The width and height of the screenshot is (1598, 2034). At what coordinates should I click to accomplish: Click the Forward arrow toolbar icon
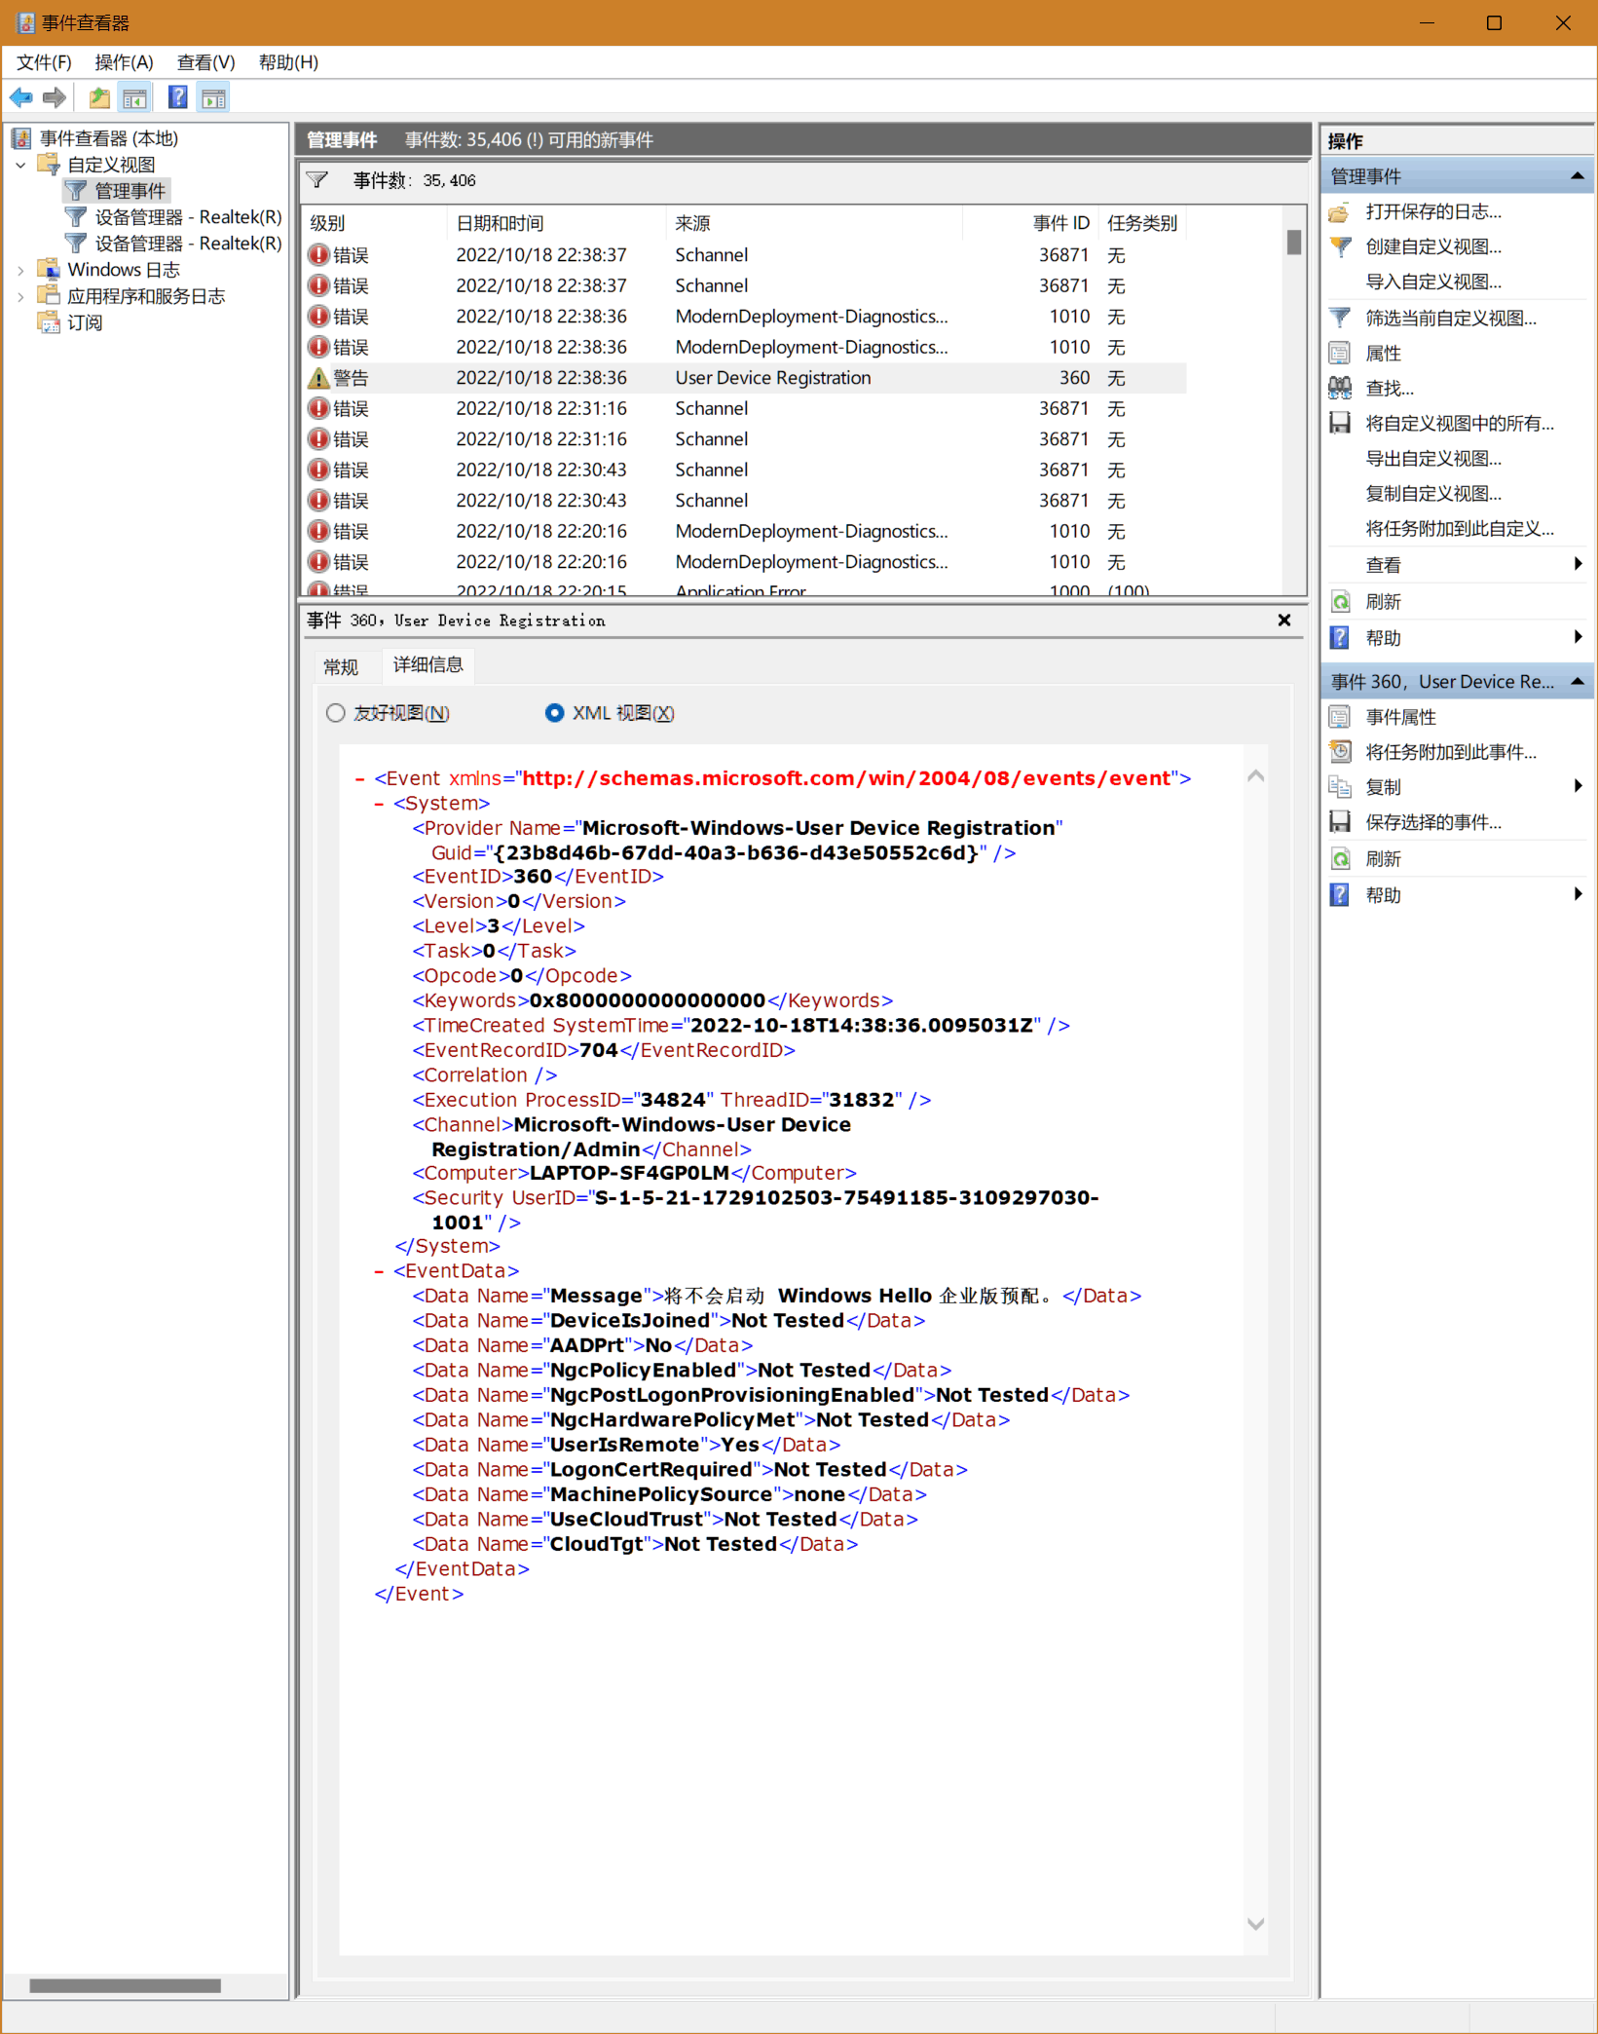tap(55, 97)
